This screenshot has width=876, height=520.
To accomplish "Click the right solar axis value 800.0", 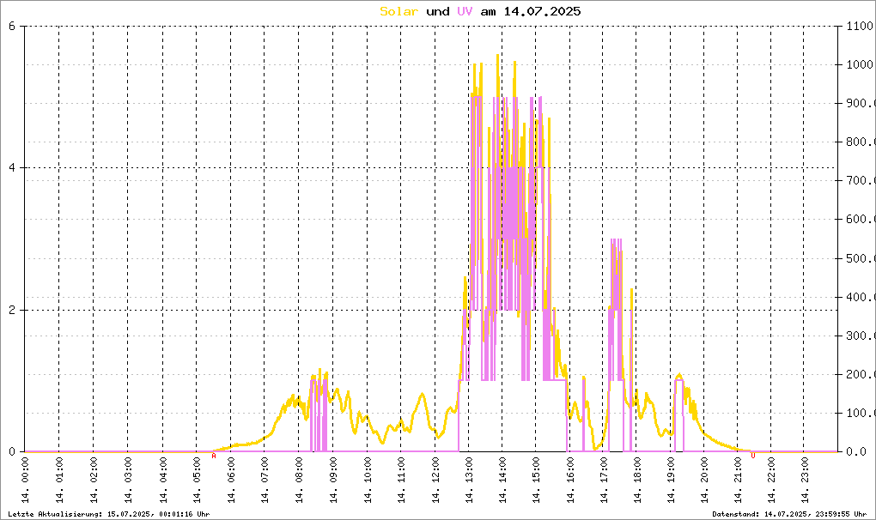I will [861, 142].
